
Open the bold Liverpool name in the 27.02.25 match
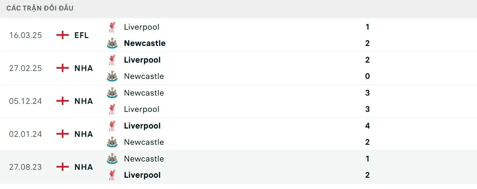(142, 60)
